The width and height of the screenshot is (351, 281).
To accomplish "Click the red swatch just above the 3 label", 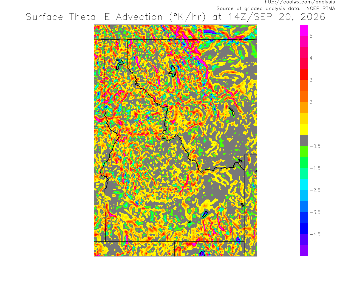I will tap(304, 74).
